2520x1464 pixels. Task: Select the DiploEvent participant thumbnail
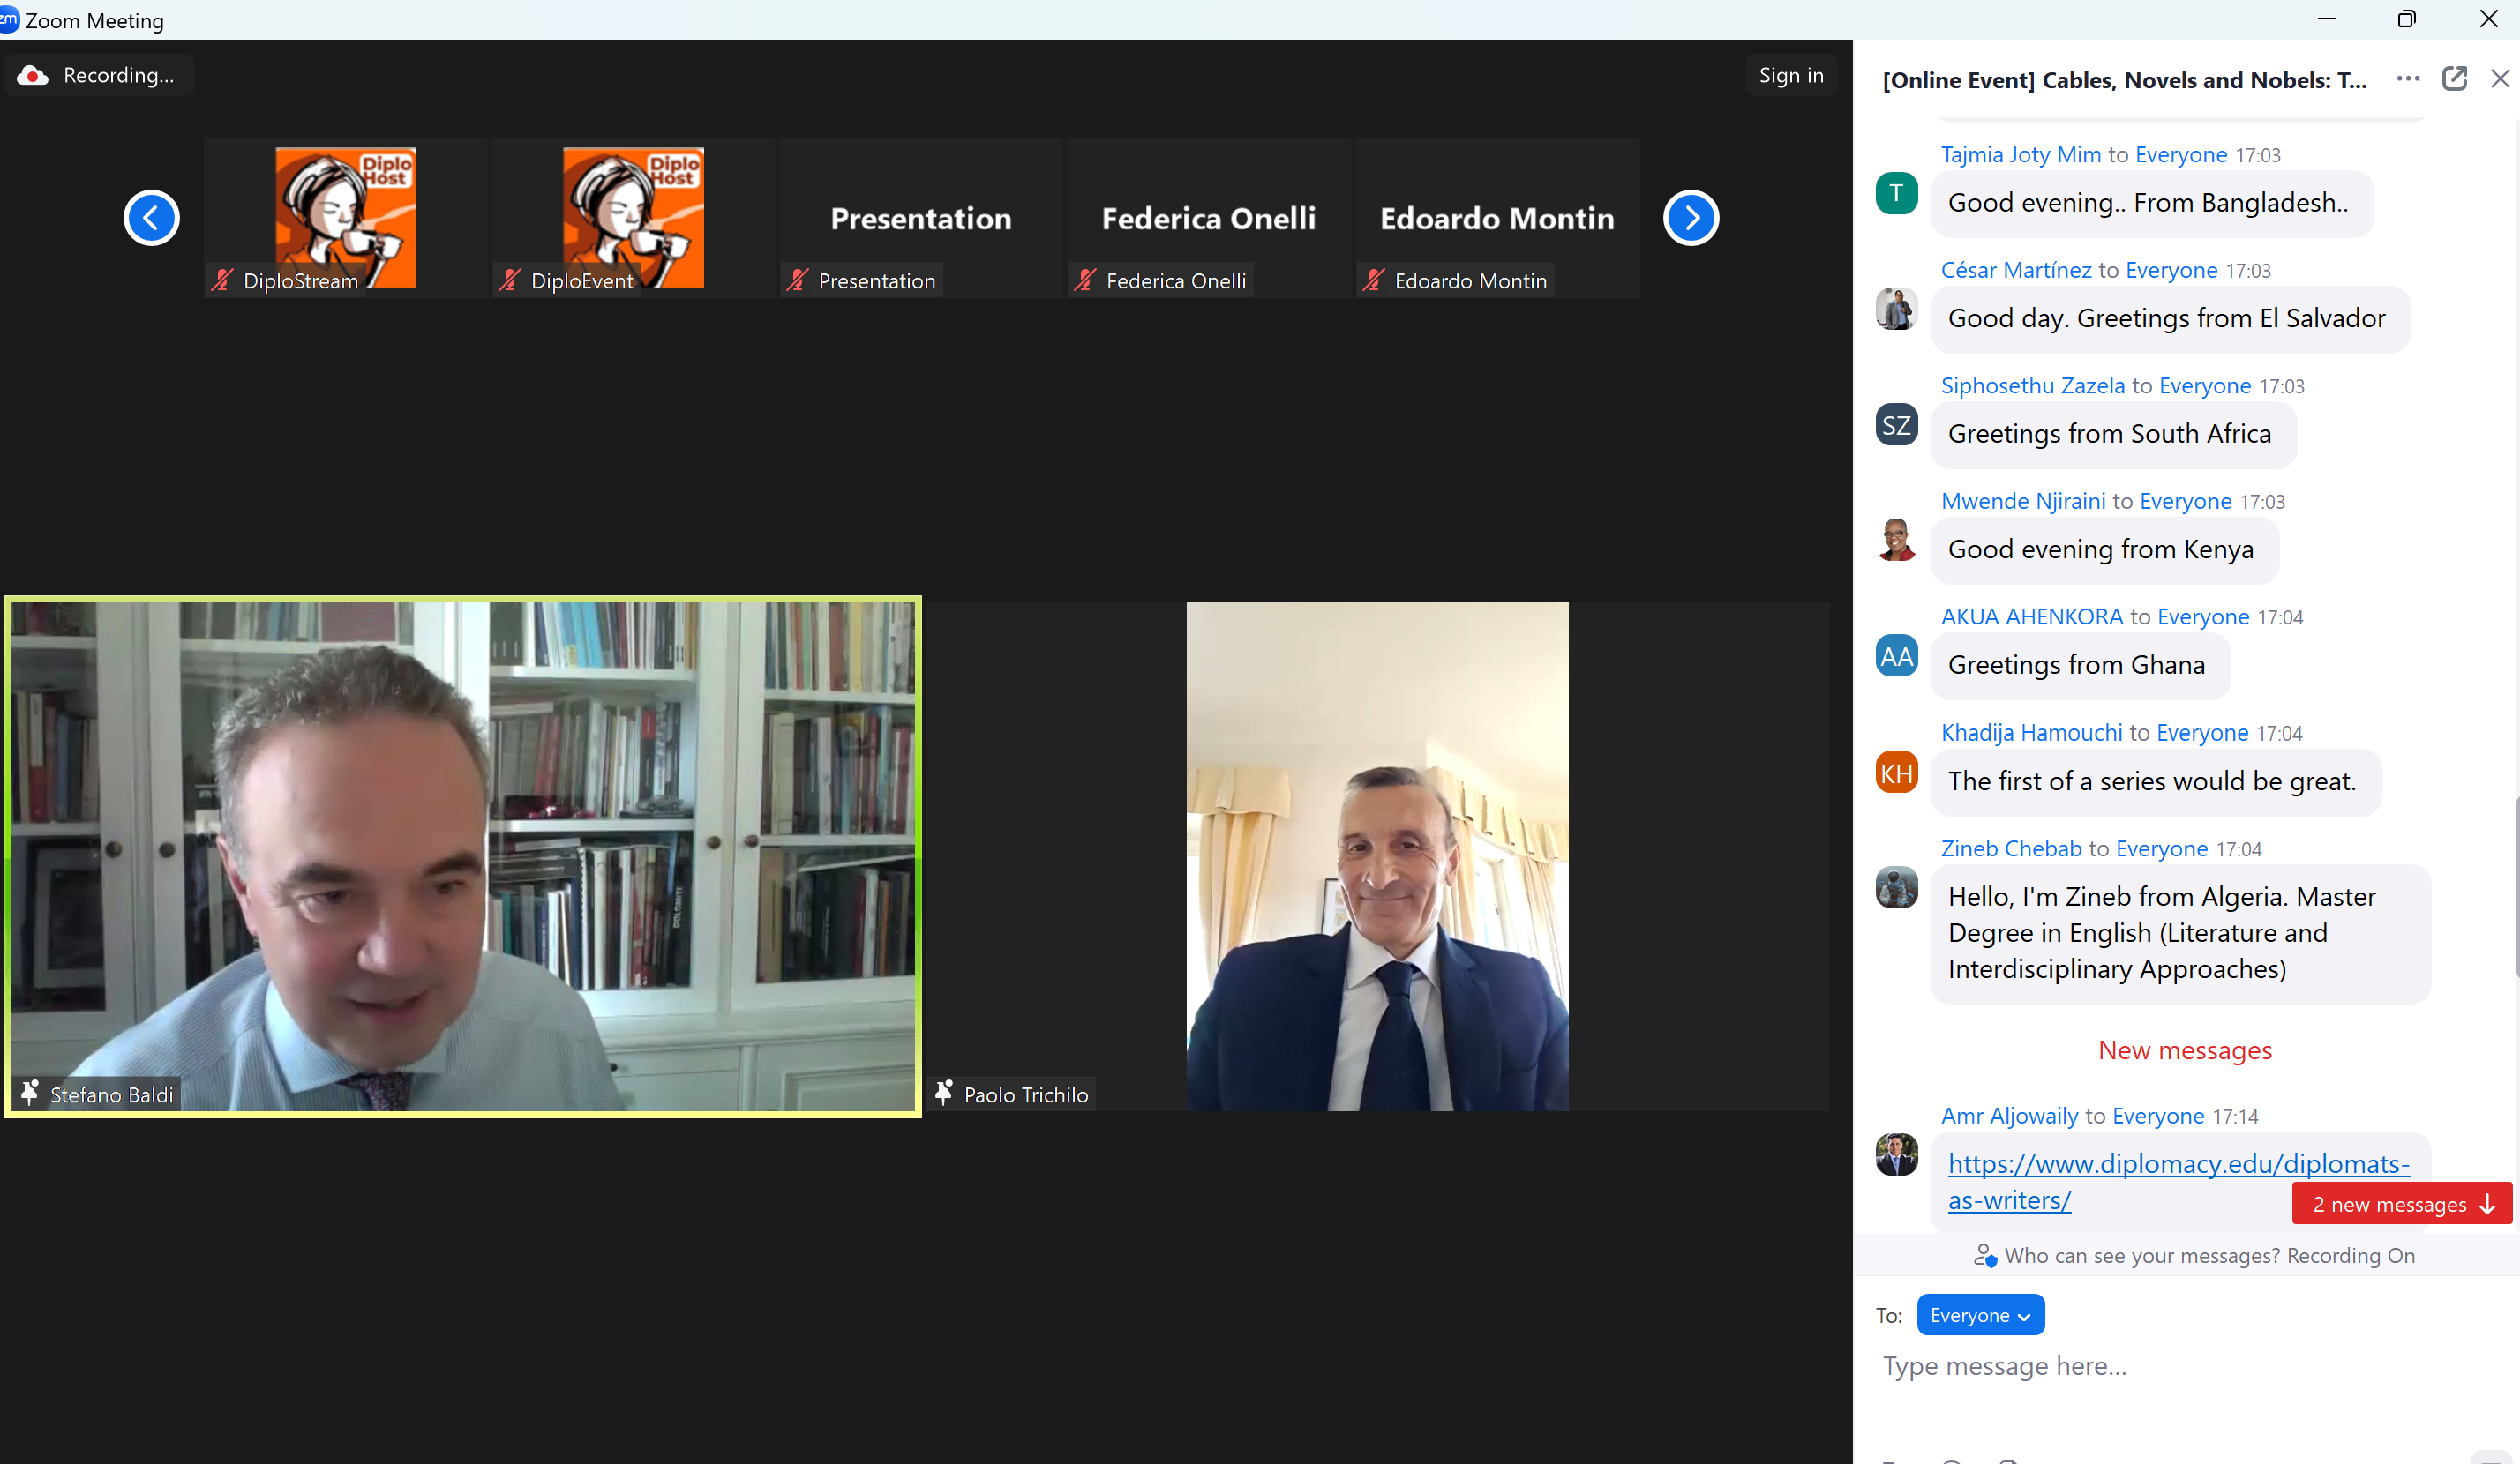pyautogui.click(x=633, y=218)
